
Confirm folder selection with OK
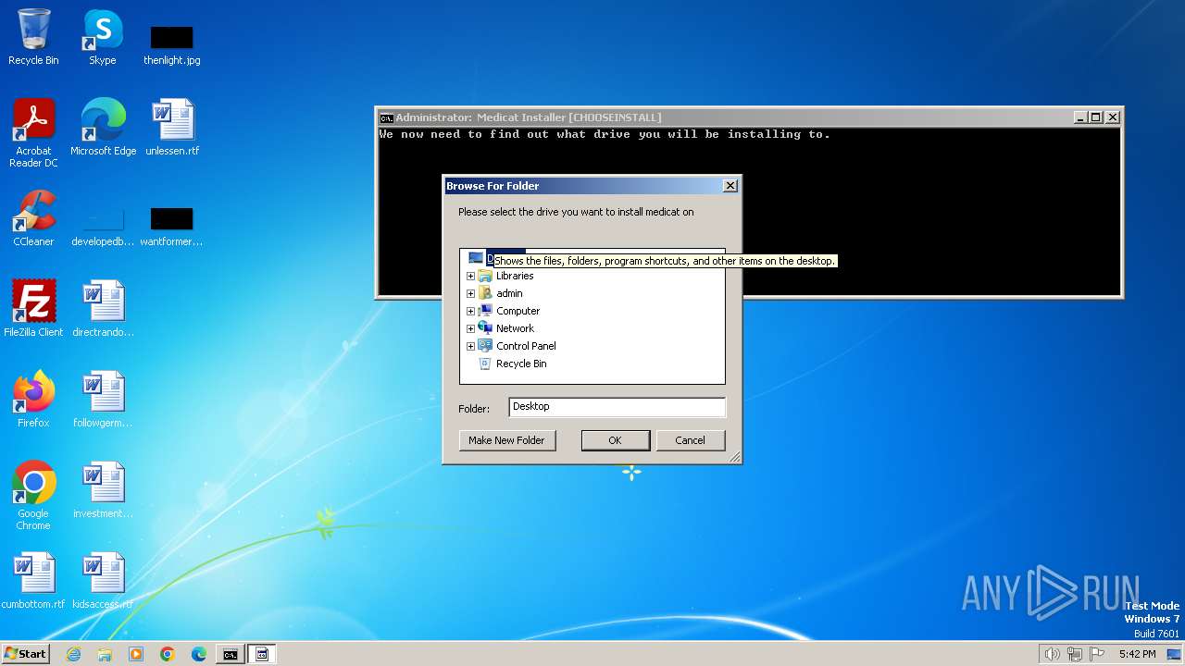coord(615,440)
